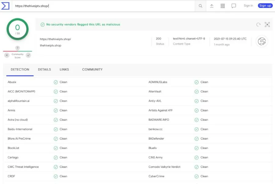Click the alphaMountain.ai vendor name

tap(19, 101)
